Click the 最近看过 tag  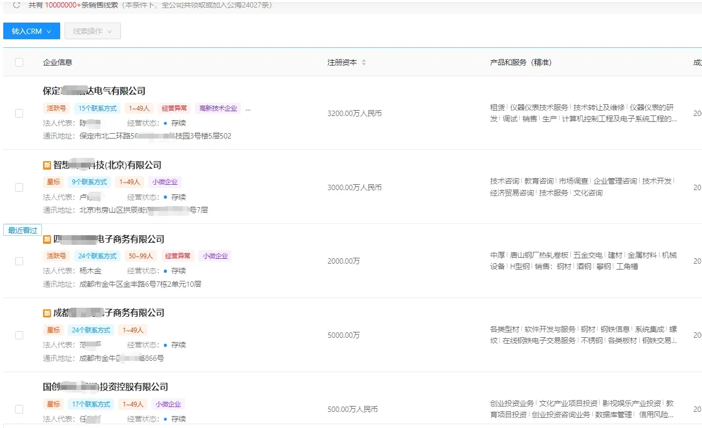23,230
